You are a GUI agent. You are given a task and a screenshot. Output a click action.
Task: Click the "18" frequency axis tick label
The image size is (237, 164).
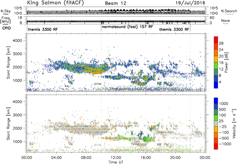[20, 18]
